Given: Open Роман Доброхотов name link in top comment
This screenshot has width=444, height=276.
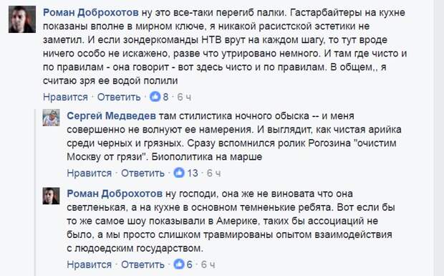Looking at the screenshot, I should pos(91,12).
